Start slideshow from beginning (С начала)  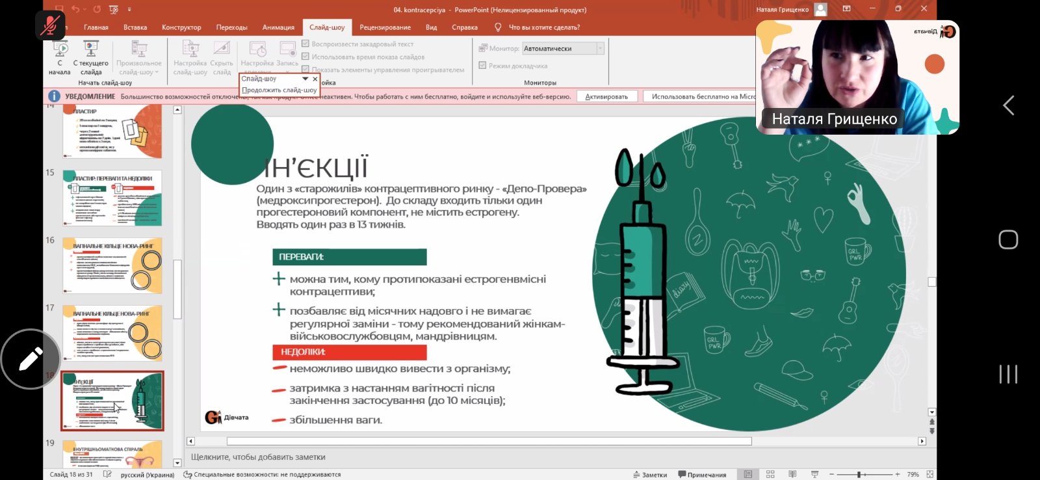click(59, 58)
